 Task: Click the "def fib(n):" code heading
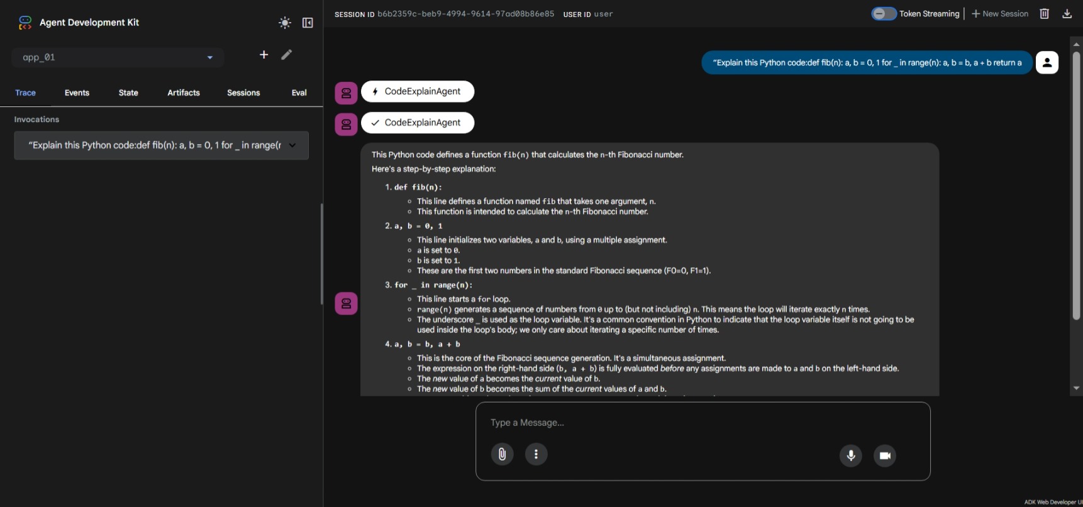[418, 187]
